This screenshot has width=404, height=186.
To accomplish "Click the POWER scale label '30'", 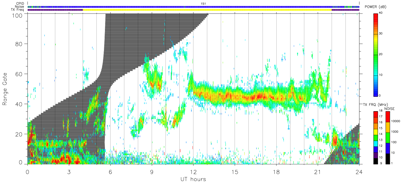I will click(x=381, y=34).
